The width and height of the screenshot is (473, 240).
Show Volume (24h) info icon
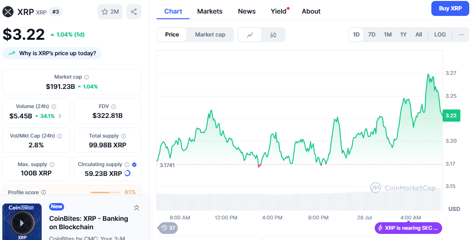(x=54, y=106)
